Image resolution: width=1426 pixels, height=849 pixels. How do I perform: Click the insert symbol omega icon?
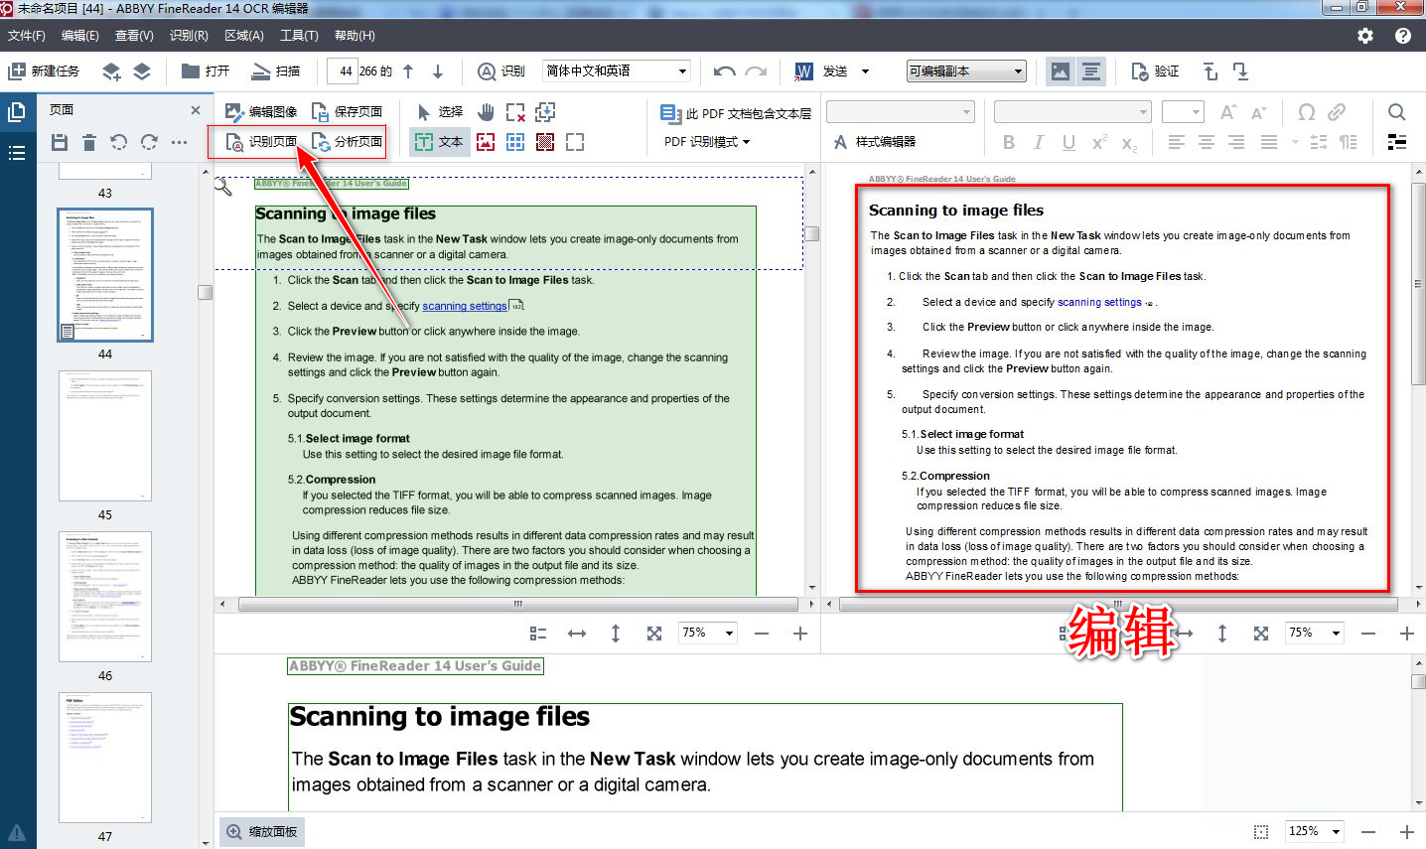point(1307,111)
